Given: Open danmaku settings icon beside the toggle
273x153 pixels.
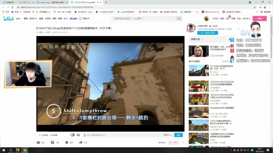Looking at the screenshot, I should [x=78, y=135].
